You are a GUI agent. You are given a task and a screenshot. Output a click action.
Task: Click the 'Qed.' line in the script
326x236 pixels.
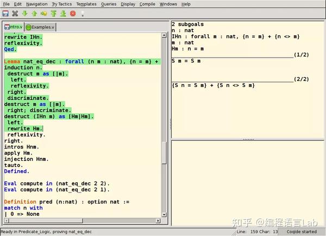[10, 49]
